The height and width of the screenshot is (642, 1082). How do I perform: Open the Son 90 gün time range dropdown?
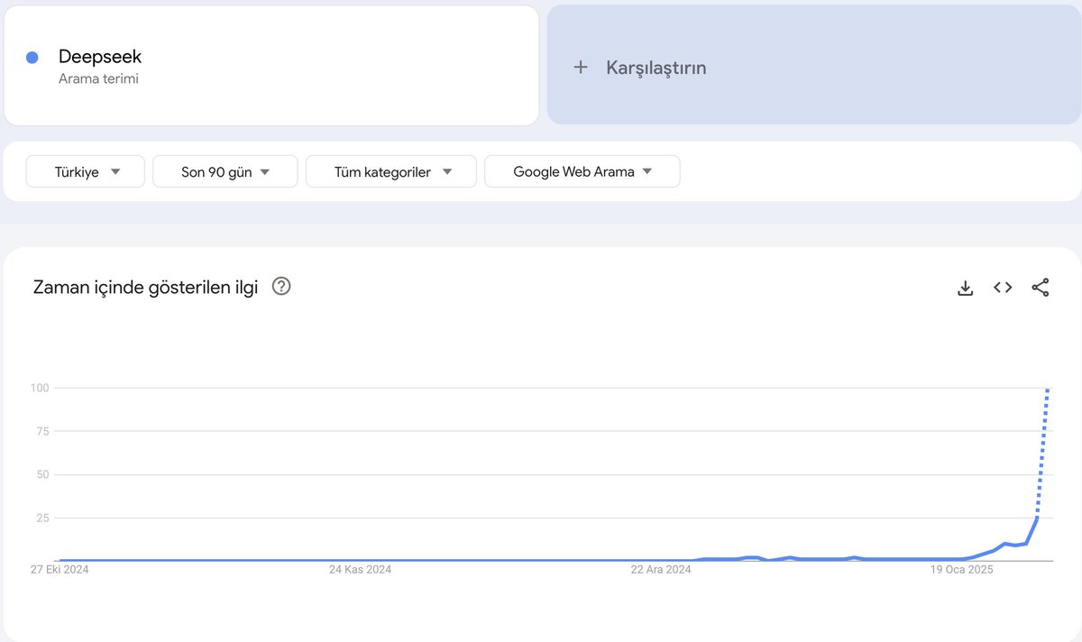click(225, 171)
